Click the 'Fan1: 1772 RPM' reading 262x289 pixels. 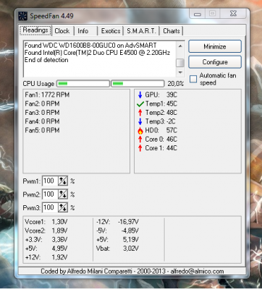click(47, 95)
